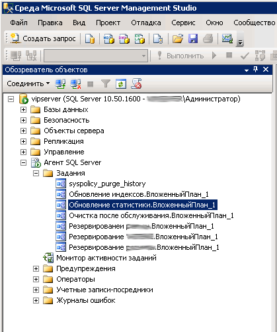
Task: Collapse the vipserver root node
Action: pos(11,99)
